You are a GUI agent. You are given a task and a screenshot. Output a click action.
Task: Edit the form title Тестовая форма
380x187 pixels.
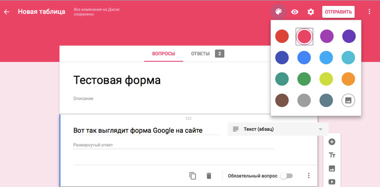coord(117,80)
